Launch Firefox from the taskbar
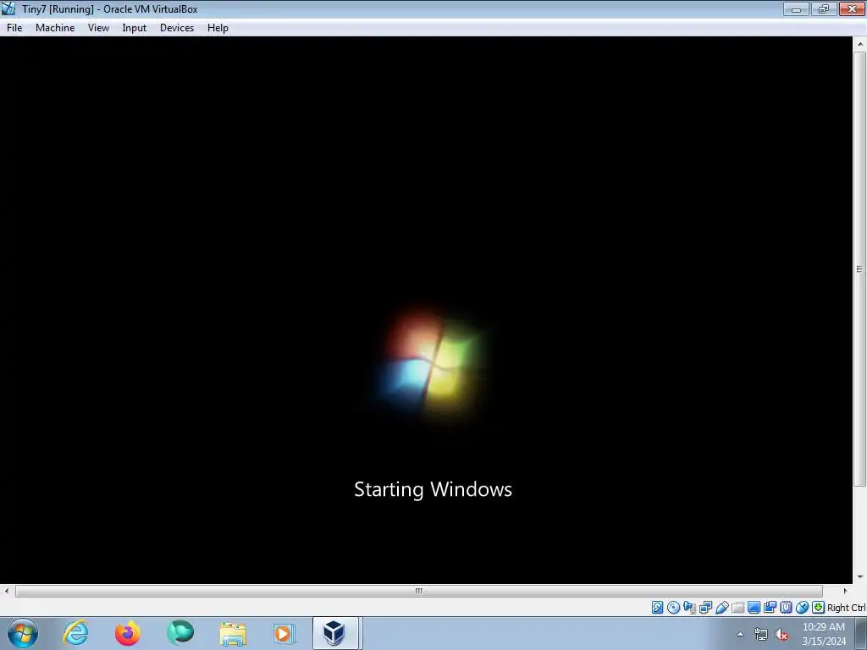Viewport: 867px width, 650px height. 128,633
